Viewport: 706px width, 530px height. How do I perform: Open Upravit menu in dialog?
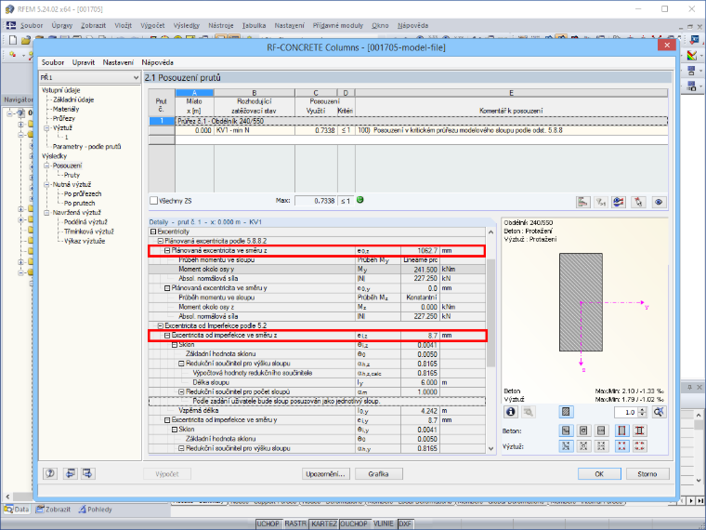point(84,62)
